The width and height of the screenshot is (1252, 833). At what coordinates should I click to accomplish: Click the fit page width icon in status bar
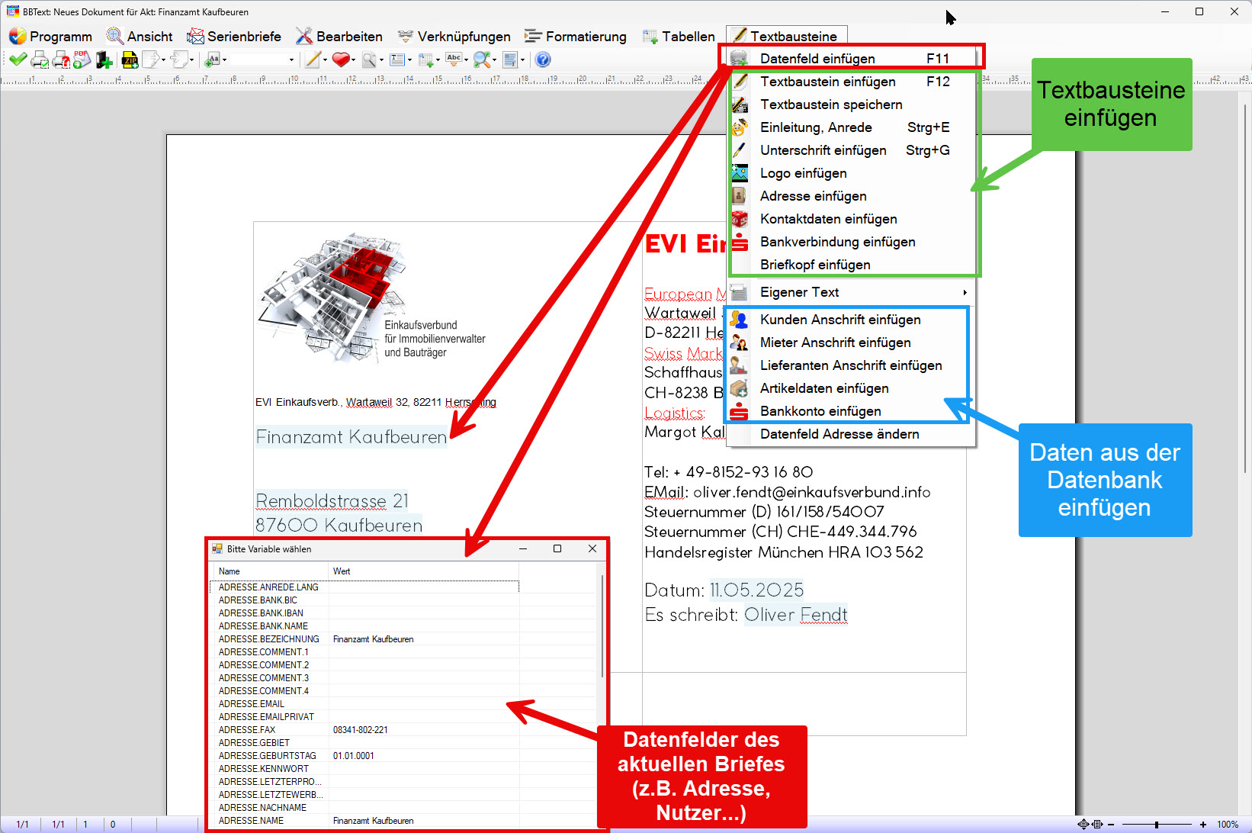click(x=1097, y=825)
